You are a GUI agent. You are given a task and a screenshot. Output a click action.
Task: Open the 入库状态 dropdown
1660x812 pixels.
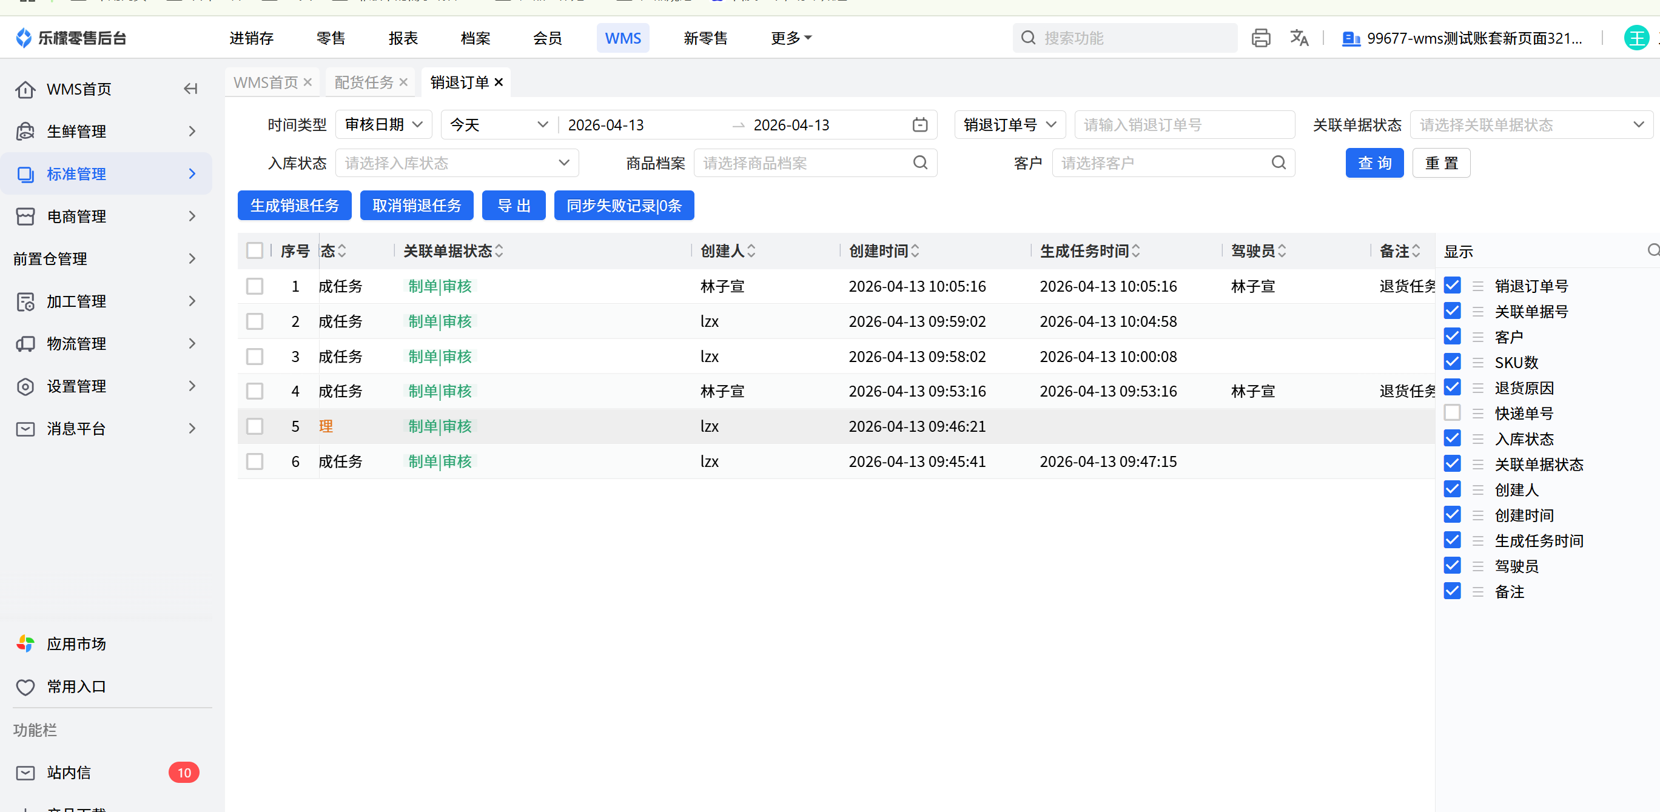[456, 163]
